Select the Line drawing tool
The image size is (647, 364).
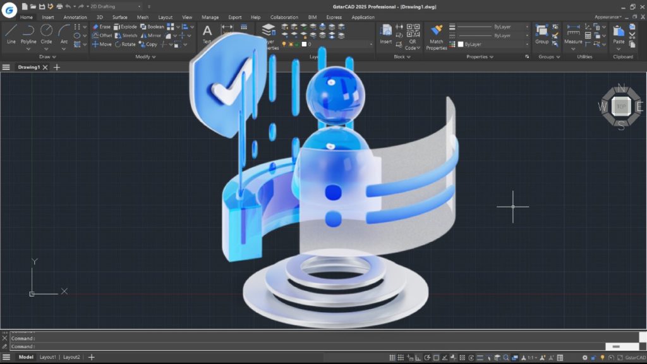(11, 33)
